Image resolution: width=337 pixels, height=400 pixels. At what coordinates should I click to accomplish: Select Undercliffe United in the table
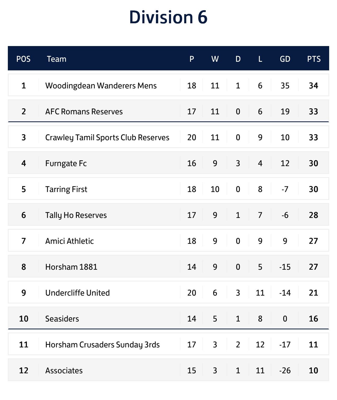coord(77,293)
